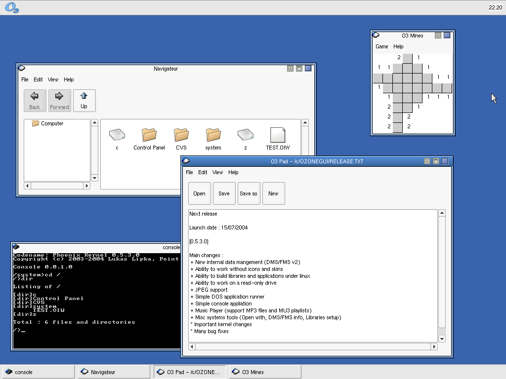Switch to O3 Mines in the taskbar
This screenshot has width=506, height=379.
(265, 372)
